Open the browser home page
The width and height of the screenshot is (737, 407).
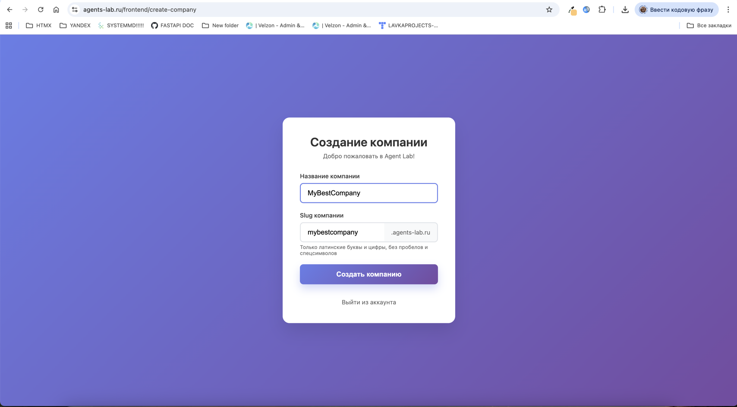click(x=56, y=9)
